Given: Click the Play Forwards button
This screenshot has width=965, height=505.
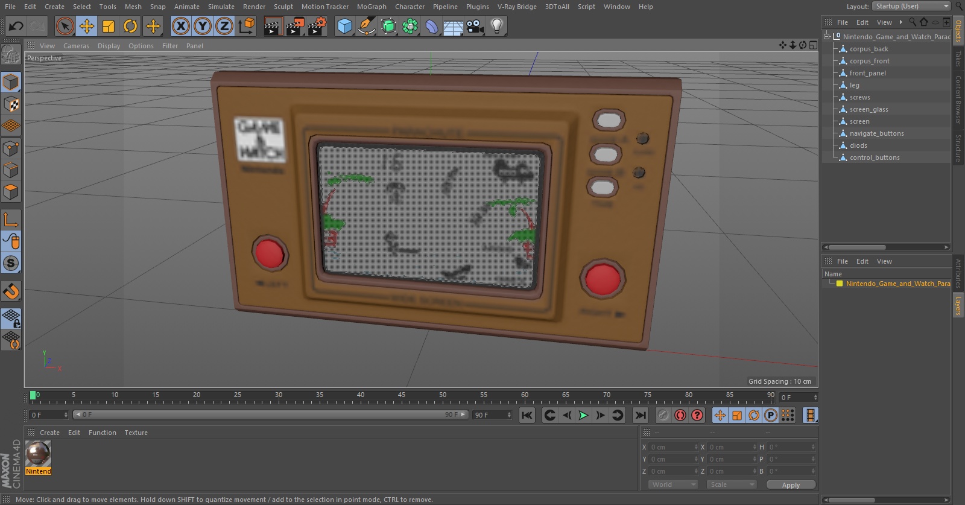Looking at the screenshot, I should click(x=583, y=415).
